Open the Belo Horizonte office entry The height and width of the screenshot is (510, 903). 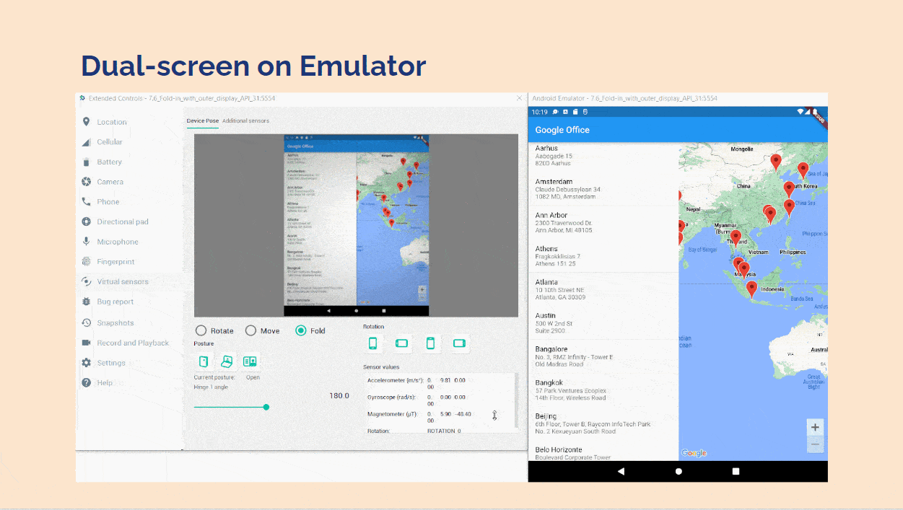tap(603, 452)
